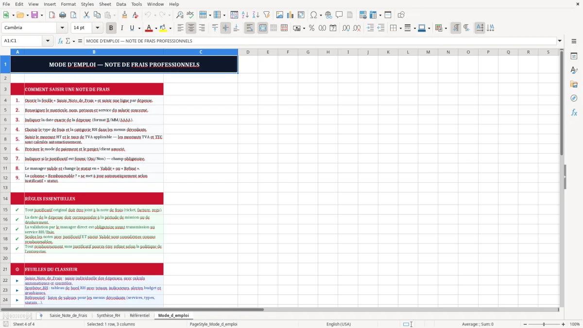Toggle the AutoFilter funnel icon
This screenshot has width=583, height=328.
click(x=266, y=15)
